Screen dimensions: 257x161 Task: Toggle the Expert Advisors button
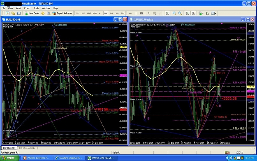coord(63,13)
